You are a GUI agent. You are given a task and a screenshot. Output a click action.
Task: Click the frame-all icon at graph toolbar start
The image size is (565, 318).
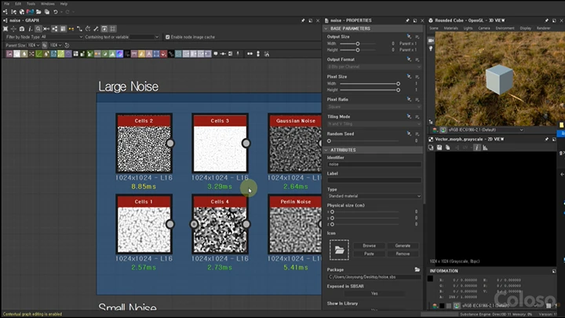(x=5, y=29)
